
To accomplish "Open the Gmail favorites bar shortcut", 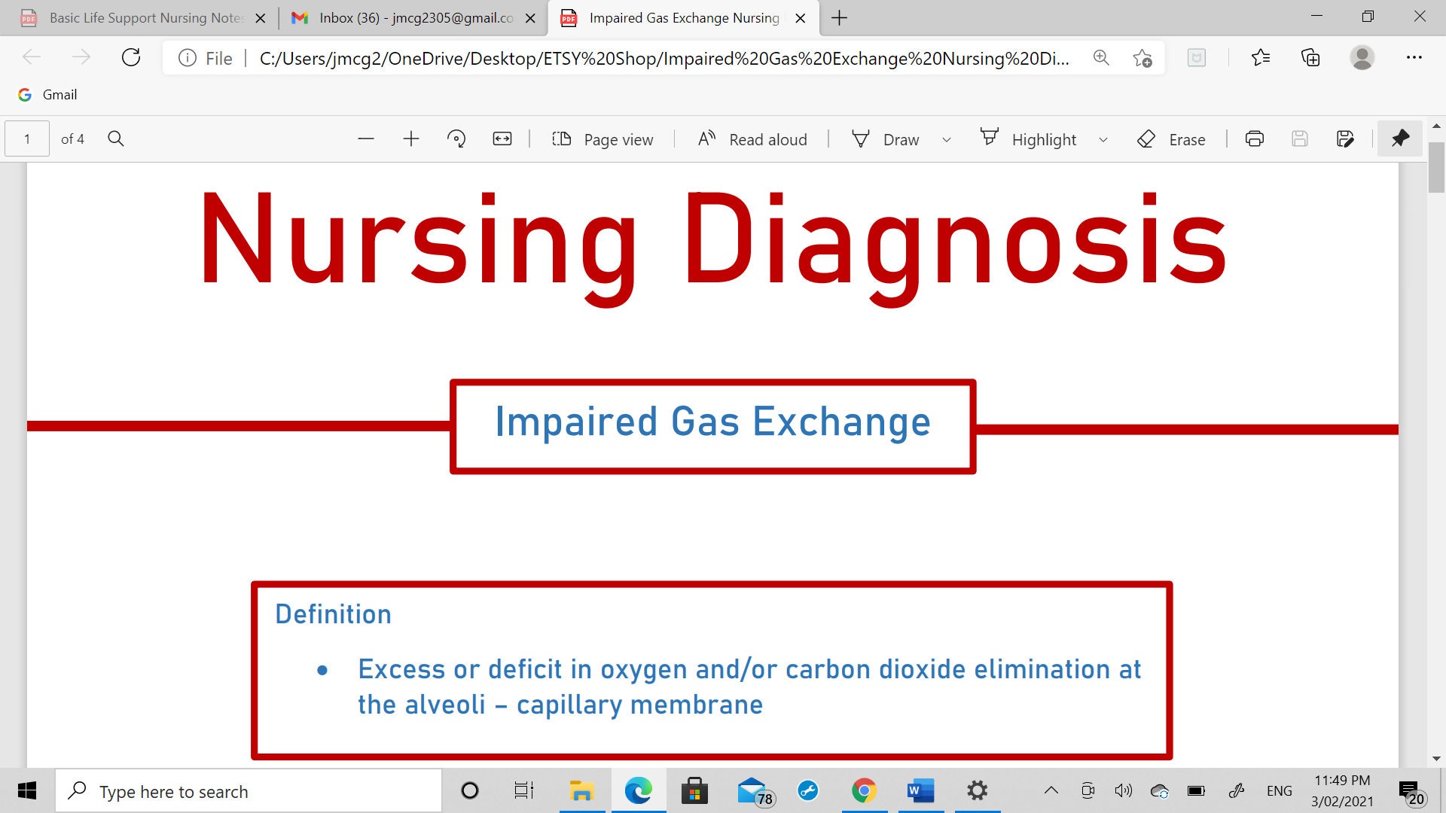I will pos(47,94).
